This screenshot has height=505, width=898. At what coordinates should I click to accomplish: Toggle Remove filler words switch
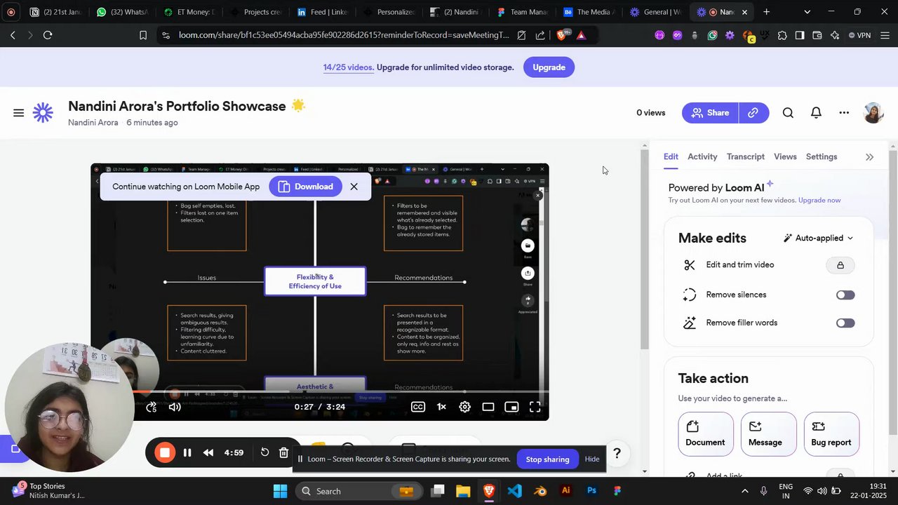(x=845, y=323)
